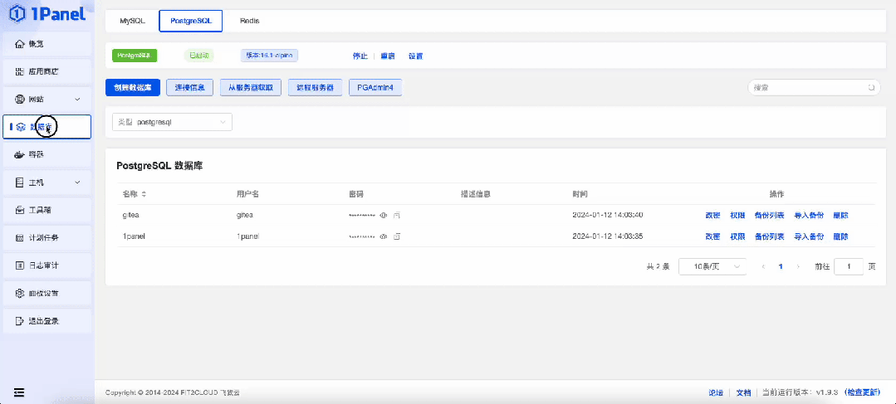
Task: Select the PostgreSQL tab
Action: tap(191, 21)
